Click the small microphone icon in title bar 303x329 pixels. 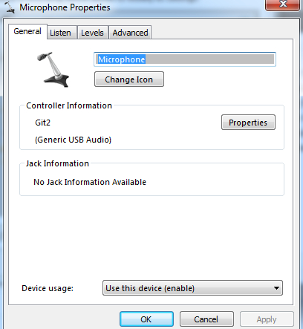pyautogui.click(x=10, y=7)
